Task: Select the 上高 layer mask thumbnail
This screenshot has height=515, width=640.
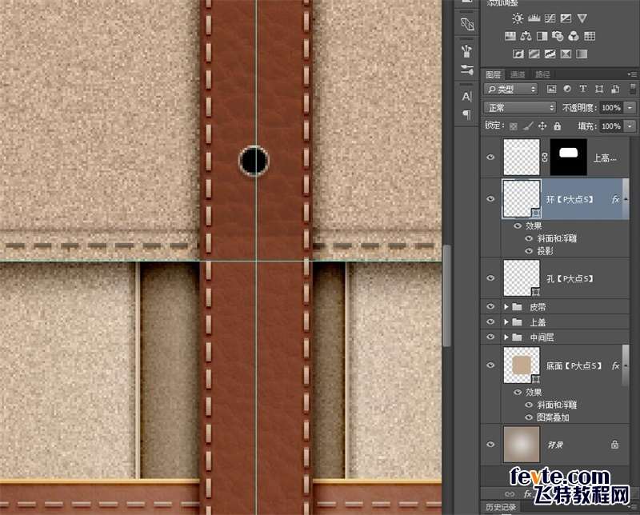Action: (569, 157)
